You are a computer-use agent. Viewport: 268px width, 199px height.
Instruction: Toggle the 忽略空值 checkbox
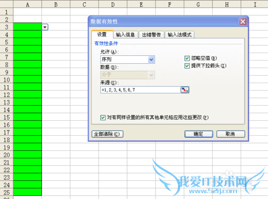(x=187, y=58)
